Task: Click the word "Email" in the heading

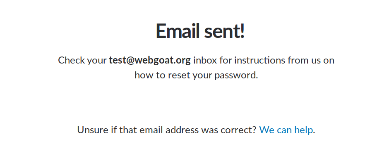Action: coord(178,31)
